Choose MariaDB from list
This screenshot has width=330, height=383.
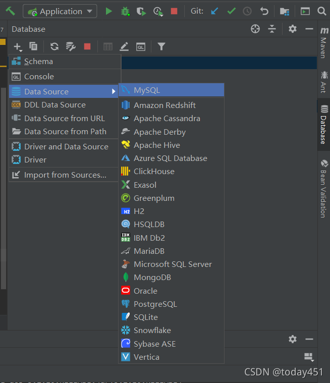tap(171, 251)
